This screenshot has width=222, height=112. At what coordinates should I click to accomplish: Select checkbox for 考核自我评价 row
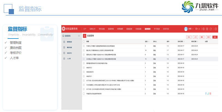tap(84, 72)
